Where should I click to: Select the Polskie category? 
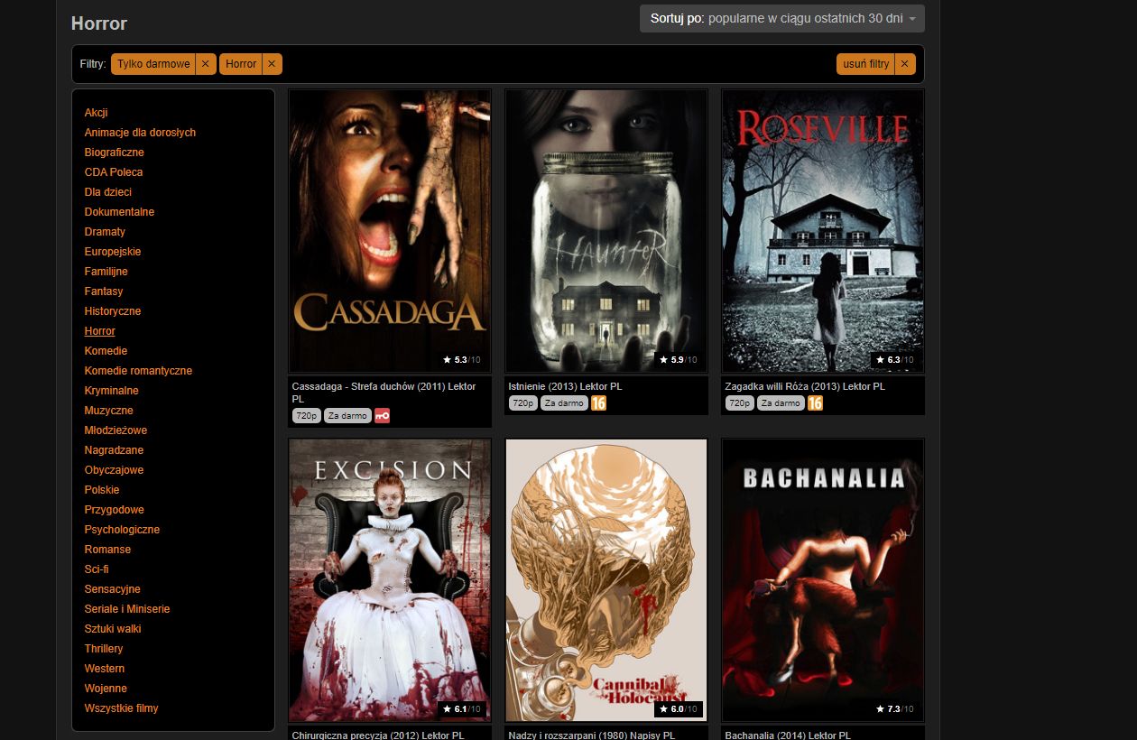pyautogui.click(x=102, y=490)
